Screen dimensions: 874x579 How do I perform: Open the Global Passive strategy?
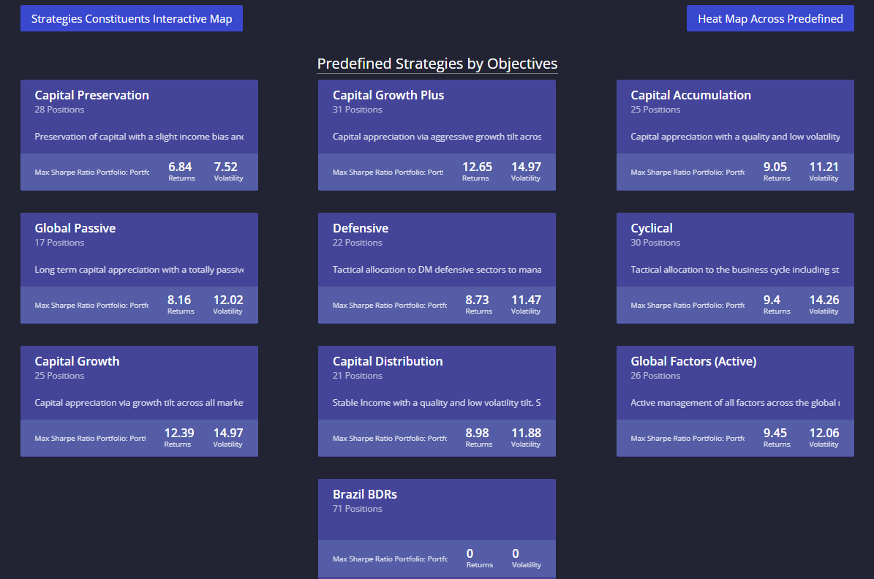pos(140,268)
